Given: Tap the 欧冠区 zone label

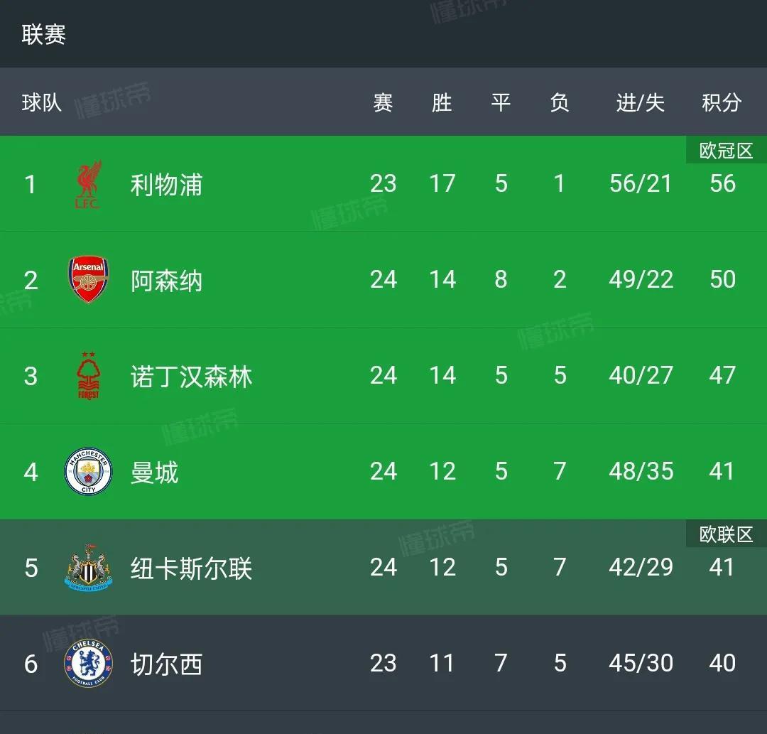Looking at the screenshot, I should 727,150.
